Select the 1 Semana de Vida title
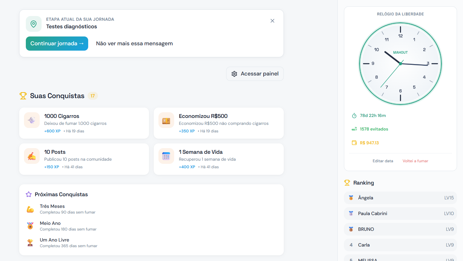463x261 pixels. [x=201, y=152]
